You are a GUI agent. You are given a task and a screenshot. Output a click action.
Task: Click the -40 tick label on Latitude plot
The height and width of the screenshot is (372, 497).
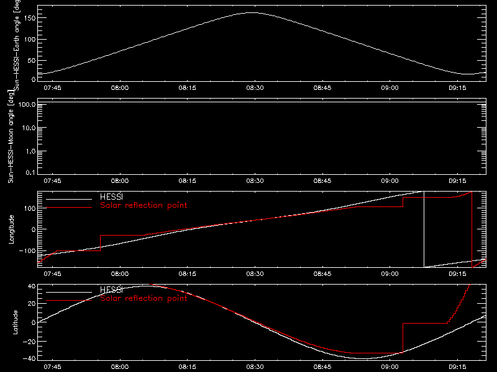coord(29,359)
